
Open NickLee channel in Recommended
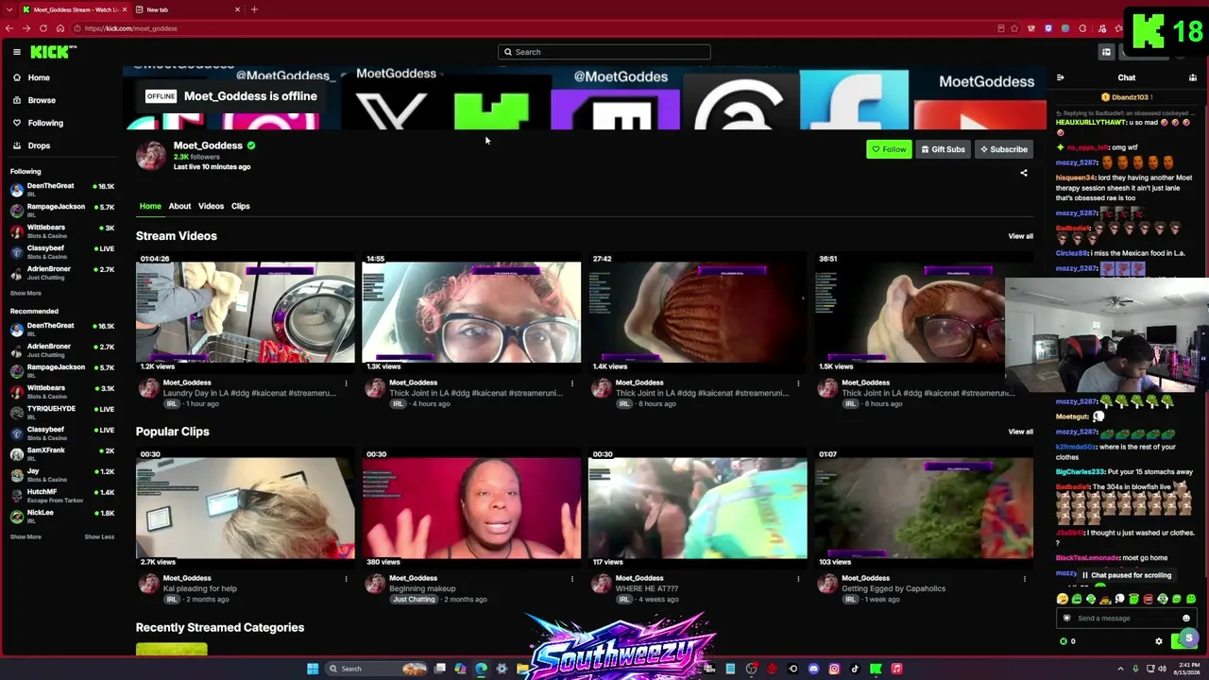click(61, 516)
